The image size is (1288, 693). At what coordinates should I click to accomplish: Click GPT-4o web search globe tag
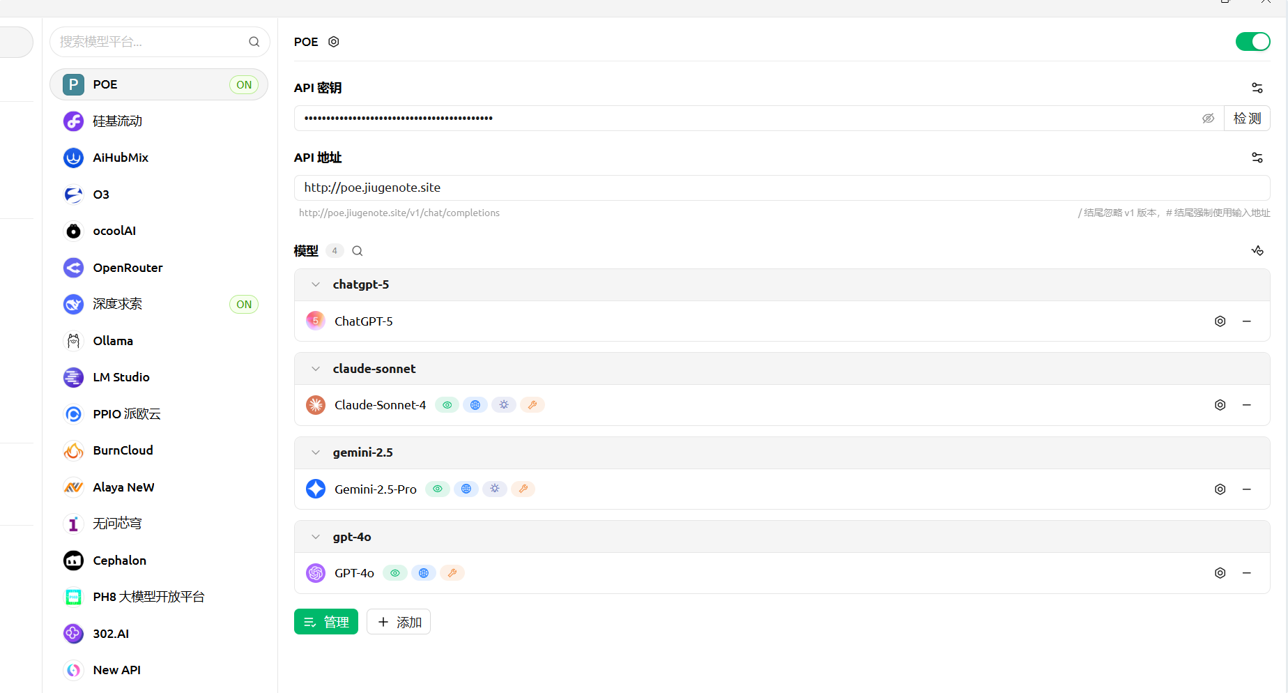(424, 573)
